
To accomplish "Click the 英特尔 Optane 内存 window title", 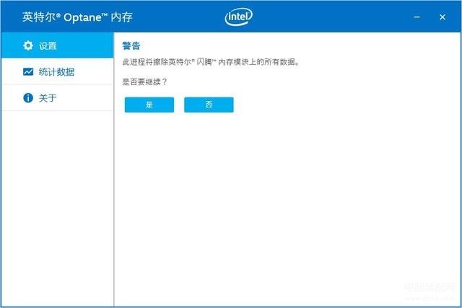I will click(77, 17).
